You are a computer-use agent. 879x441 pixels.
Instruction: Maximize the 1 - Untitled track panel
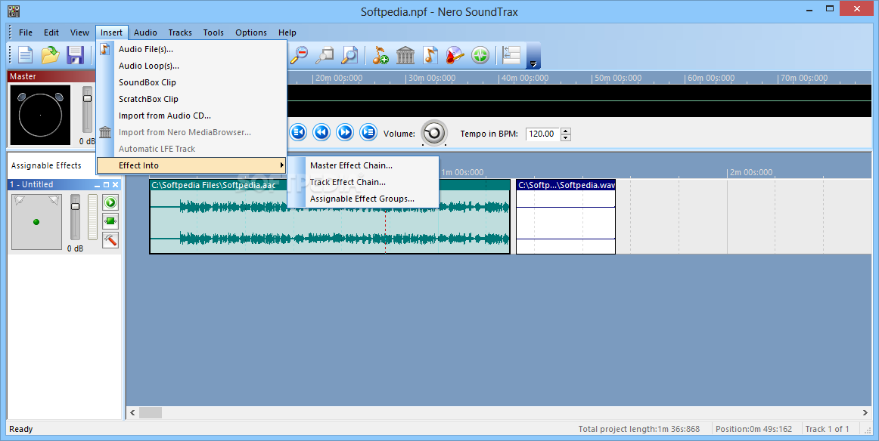106,185
